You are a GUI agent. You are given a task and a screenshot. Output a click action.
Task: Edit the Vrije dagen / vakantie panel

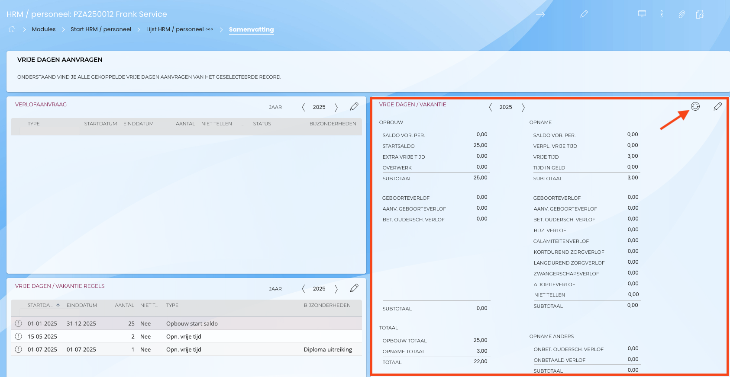(718, 106)
